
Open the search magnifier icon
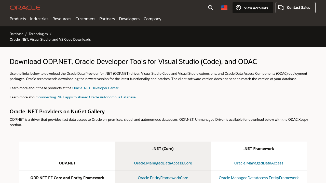[x=210, y=8]
